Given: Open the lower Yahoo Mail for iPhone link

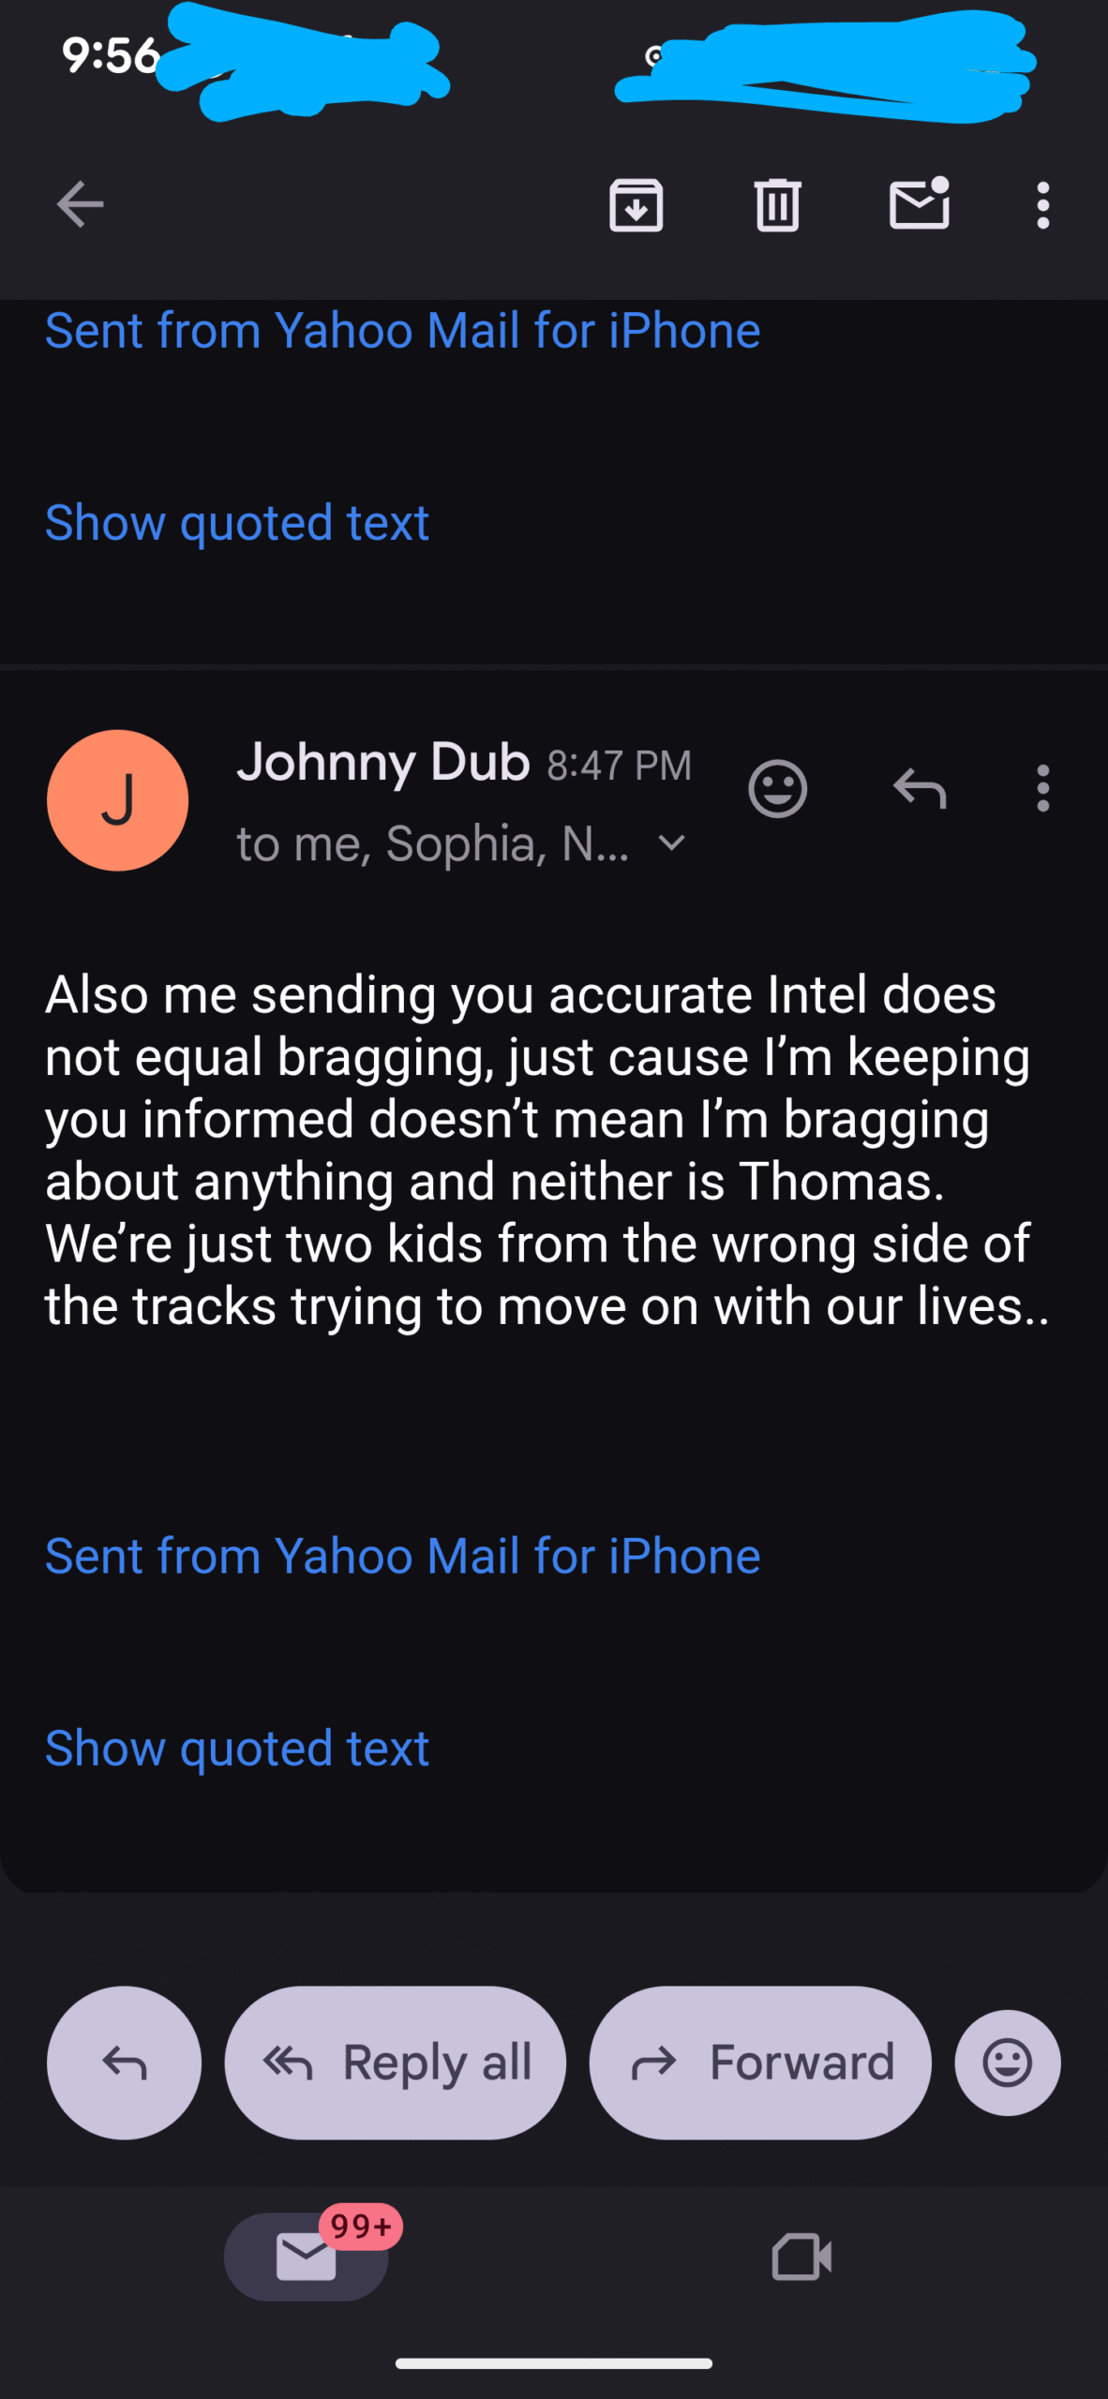Looking at the screenshot, I should click(x=403, y=1557).
